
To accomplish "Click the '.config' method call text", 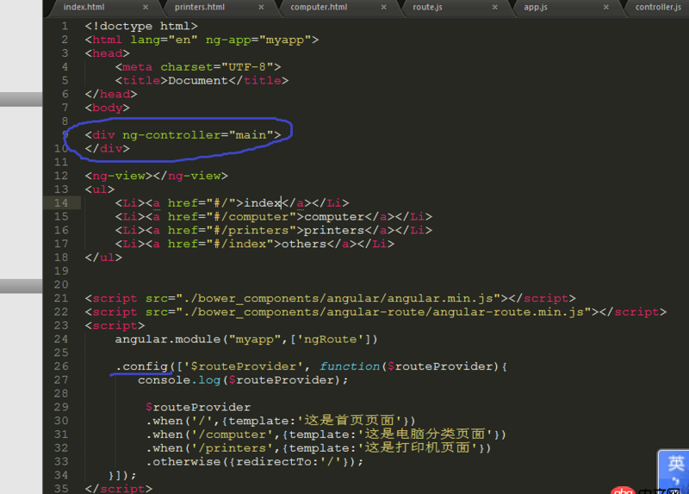I will click(x=142, y=367).
